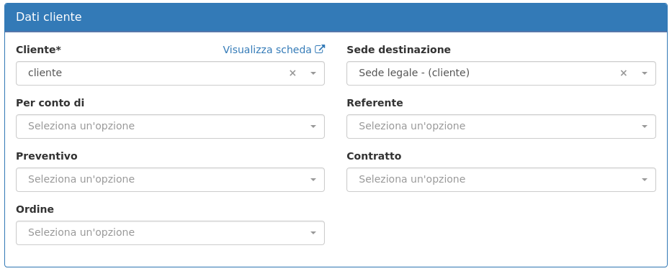Expand the Sede destinazione dropdown arrow
The height and width of the screenshot is (271, 672).
644,73
